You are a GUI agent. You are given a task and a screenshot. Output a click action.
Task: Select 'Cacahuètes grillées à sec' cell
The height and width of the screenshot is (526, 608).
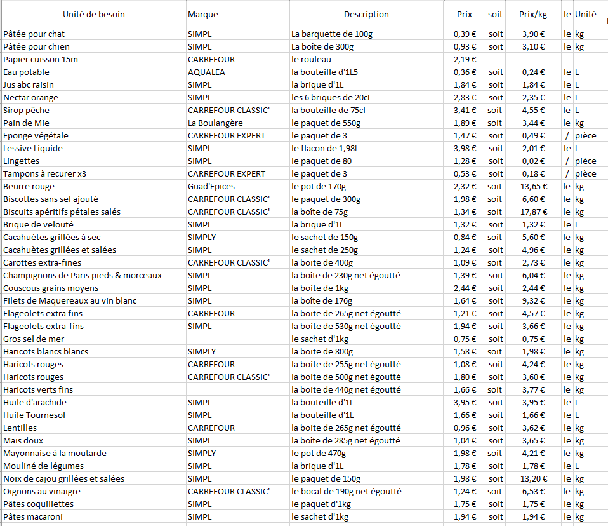94,237
